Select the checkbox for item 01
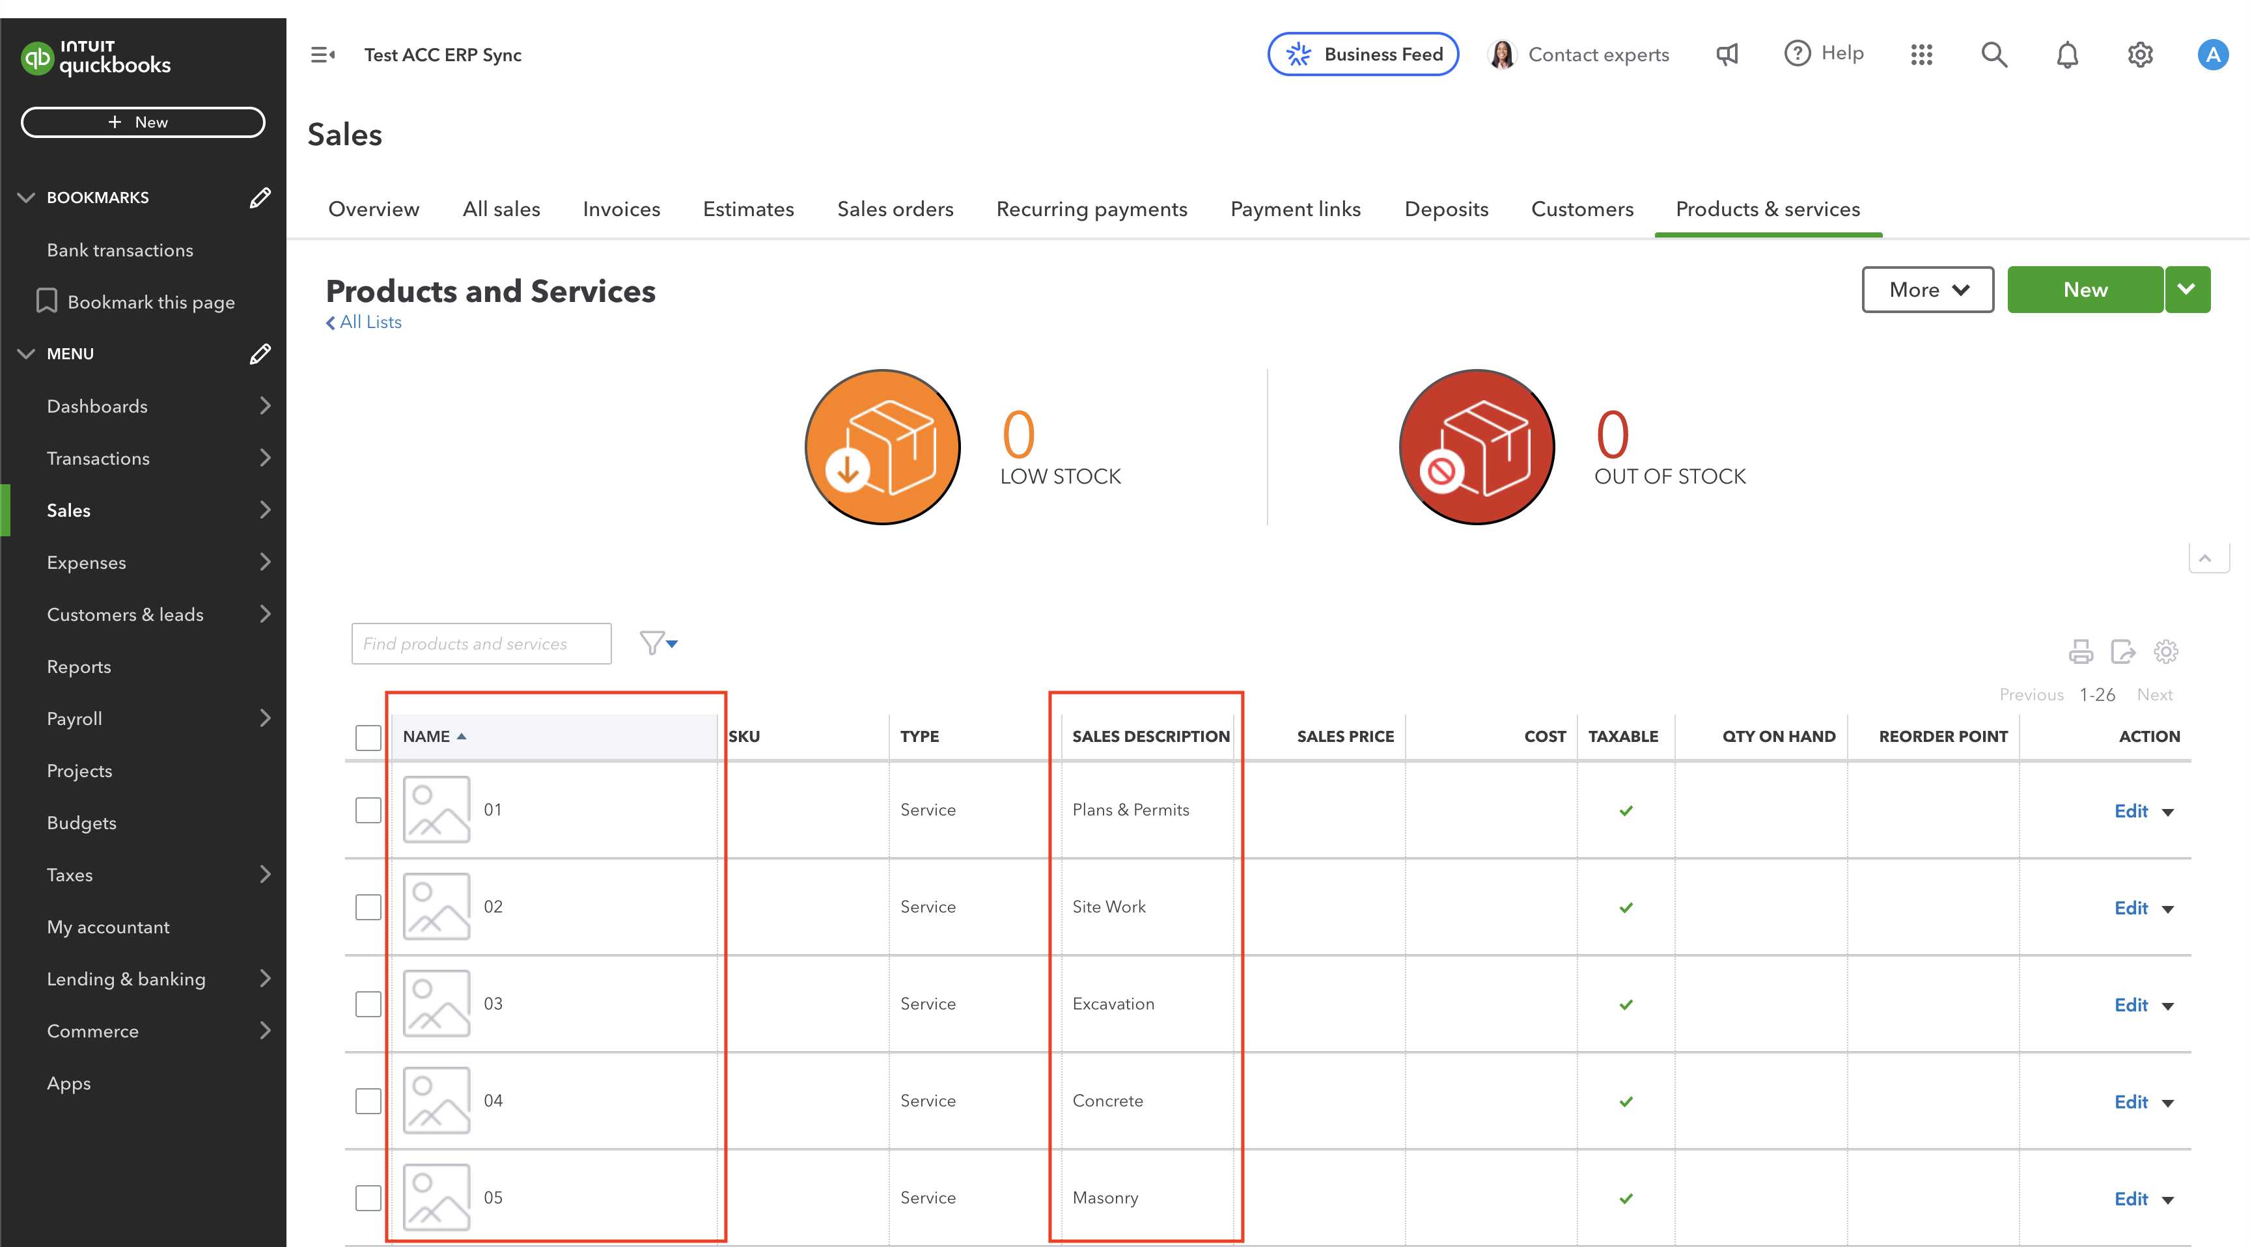The height and width of the screenshot is (1247, 2250). click(x=368, y=810)
